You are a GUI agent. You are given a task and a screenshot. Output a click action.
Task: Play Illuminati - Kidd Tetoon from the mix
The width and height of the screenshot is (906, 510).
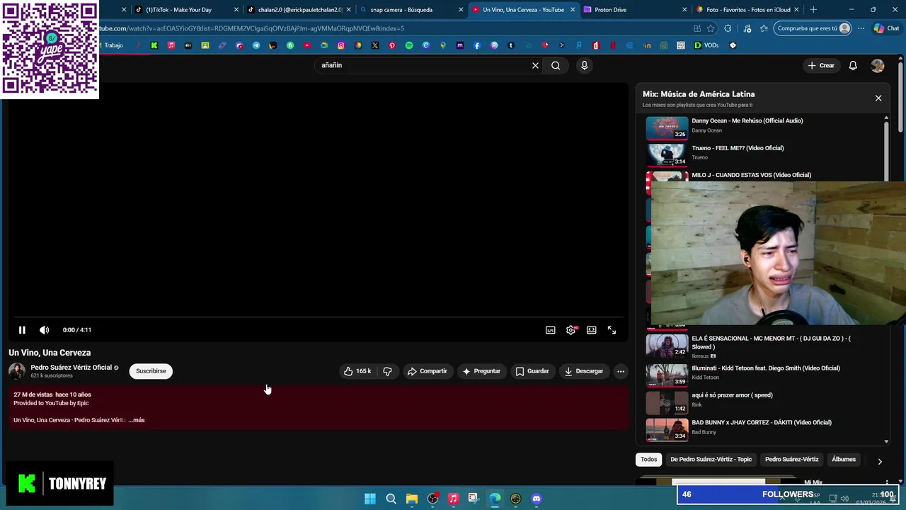763,374
